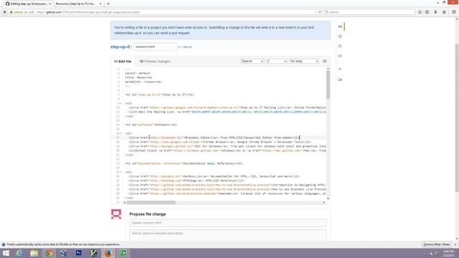Click code line 'title: Resources'

click(x=138, y=77)
